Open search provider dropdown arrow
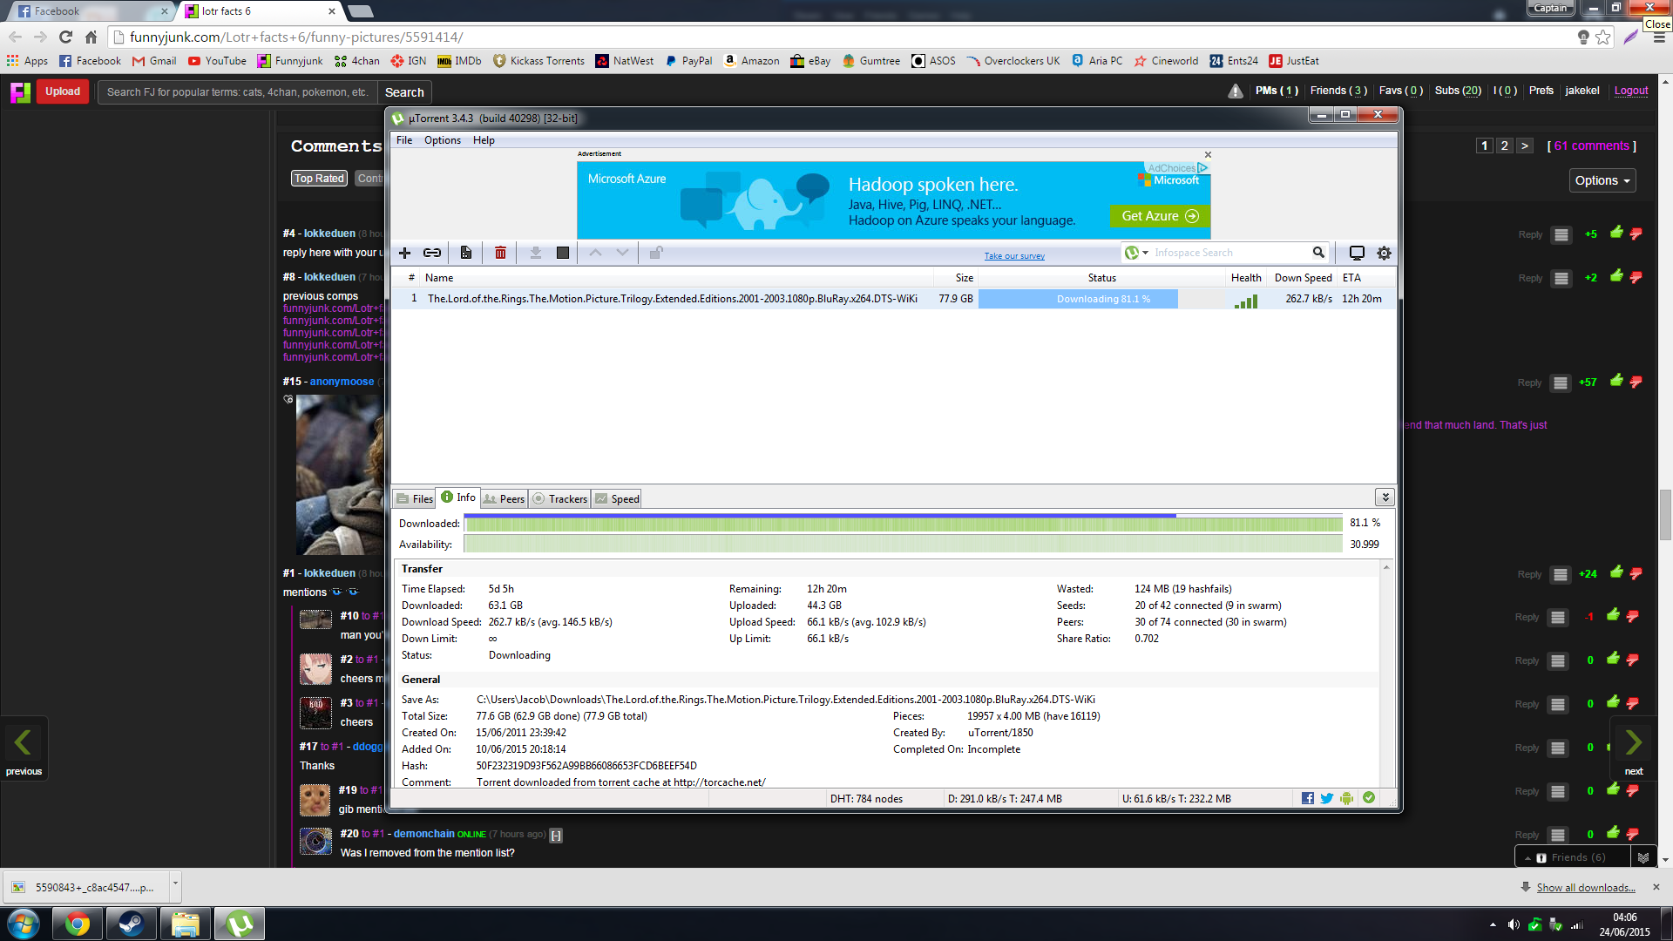The image size is (1673, 941). pyautogui.click(x=1146, y=253)
